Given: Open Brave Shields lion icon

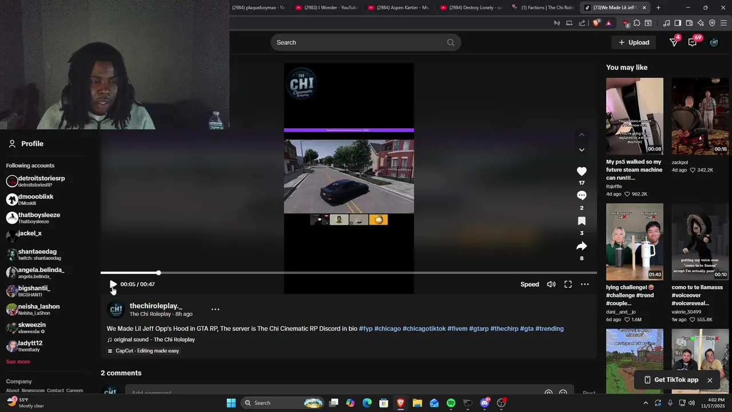Looking at the screenshot, I should point(596,23).
